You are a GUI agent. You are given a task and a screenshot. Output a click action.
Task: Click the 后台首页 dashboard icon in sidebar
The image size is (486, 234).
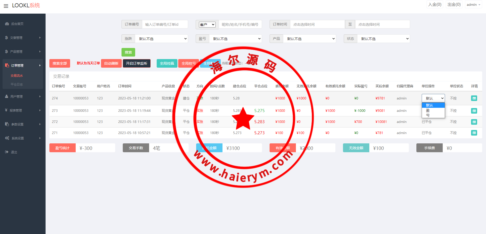point(7,24)
